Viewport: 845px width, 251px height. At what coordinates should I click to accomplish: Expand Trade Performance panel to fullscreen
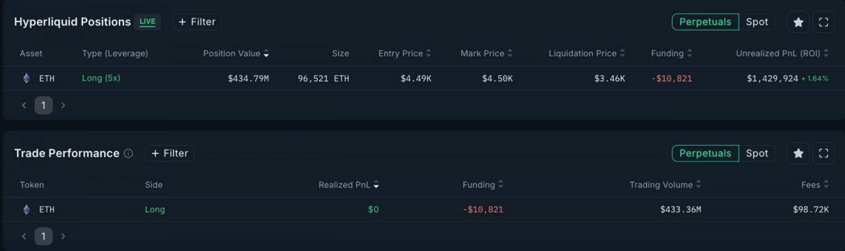tap(823, 153)
